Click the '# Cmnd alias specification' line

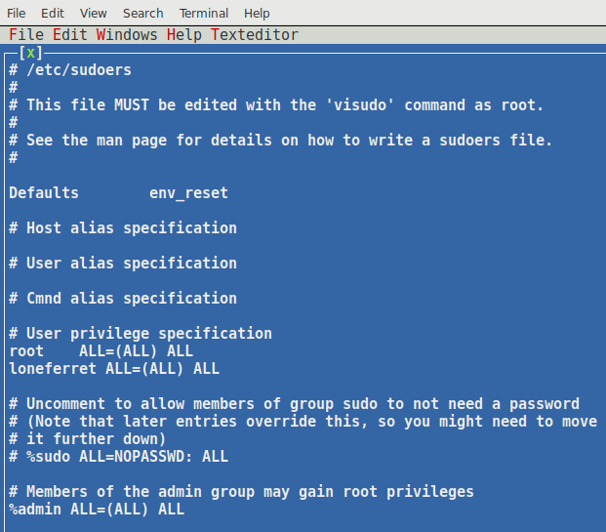coord(123,299)
